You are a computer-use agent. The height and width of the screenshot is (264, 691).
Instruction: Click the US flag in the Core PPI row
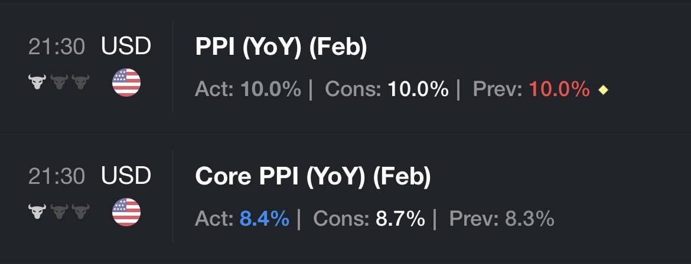pos(126,212)
